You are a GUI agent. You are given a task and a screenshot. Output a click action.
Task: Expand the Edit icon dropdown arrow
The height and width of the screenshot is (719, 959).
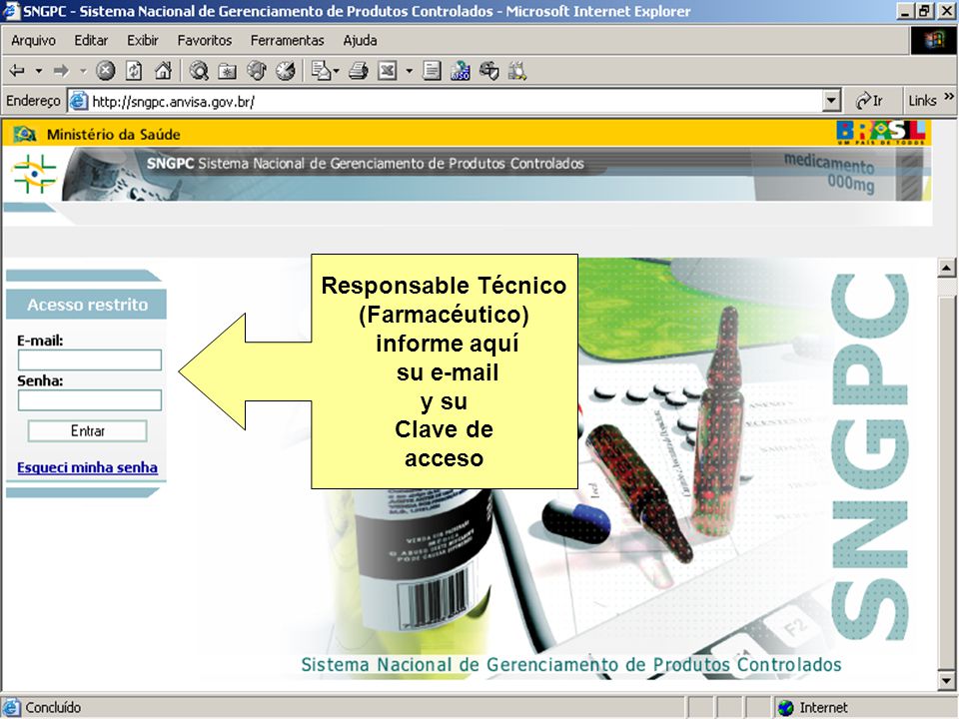click(x=410, y=72)
